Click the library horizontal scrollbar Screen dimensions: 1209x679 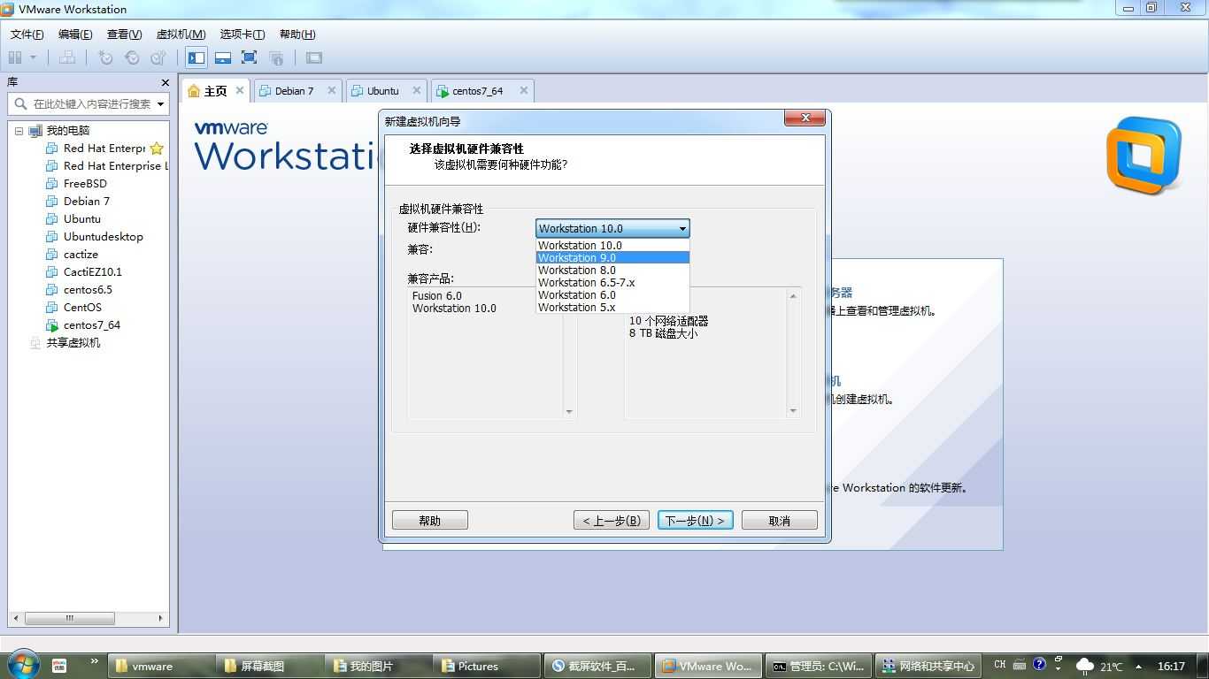[89, 618]
